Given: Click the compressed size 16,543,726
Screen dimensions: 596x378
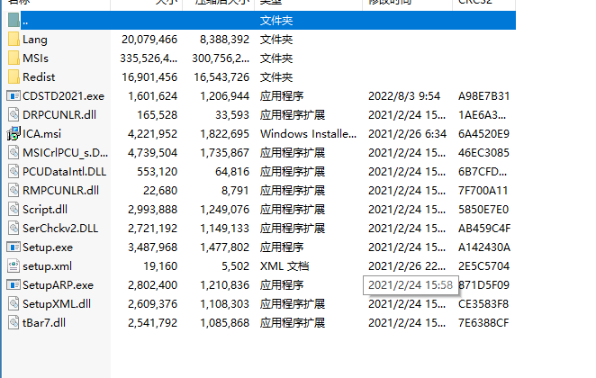Looking at the screenshot, I should tap(221, 77).
